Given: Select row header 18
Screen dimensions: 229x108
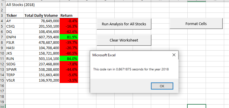Looking at the screenshot, I should click(x=3, y=96).
